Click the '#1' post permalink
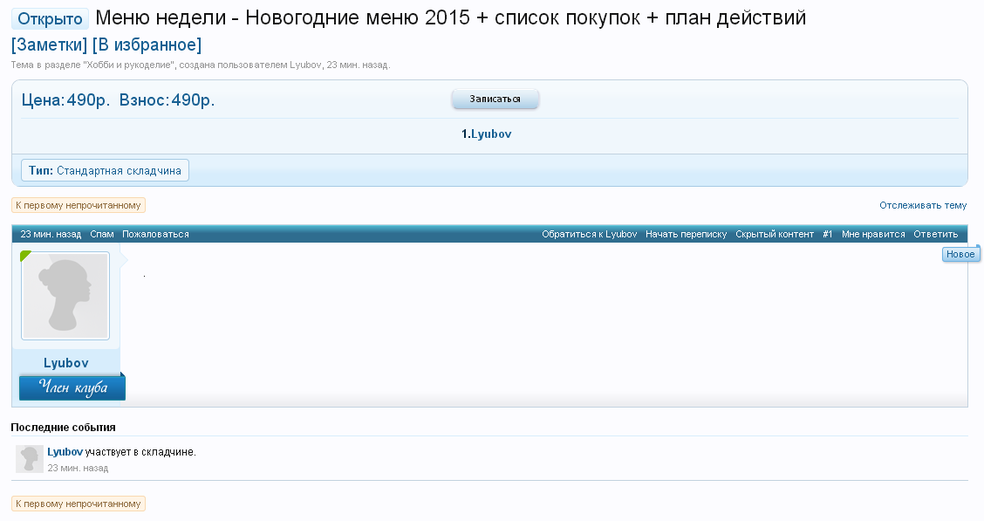 tap(827, 234)
